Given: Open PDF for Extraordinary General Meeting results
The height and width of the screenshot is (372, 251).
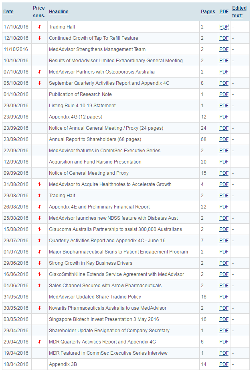Looking at the screenshot, I should (x=224, y=61).
